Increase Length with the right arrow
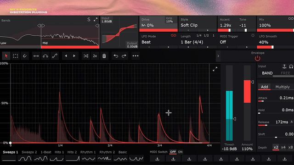 [208, 47]
